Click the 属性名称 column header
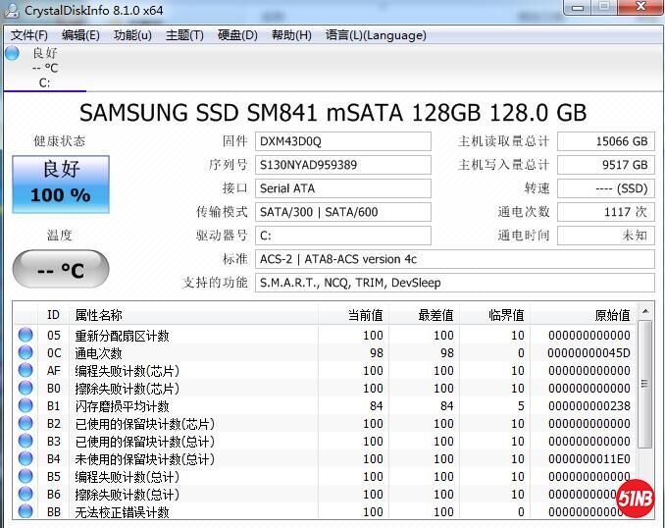The image size is (665, 528). (x=98, y=315)
